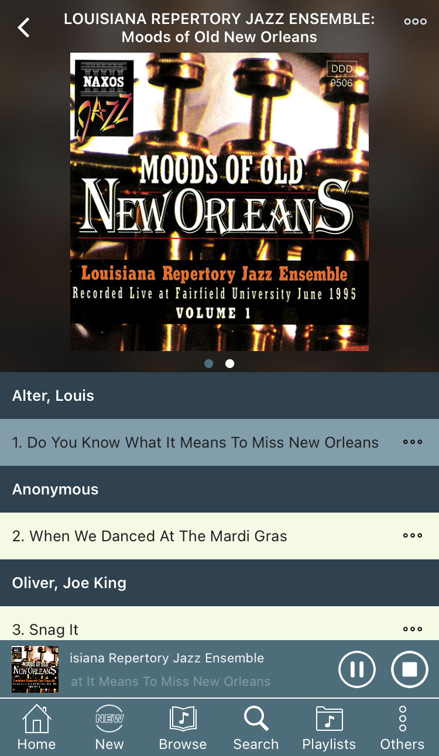Go back using the top-left arrow
The width and height of the screenshot is (439, 756).
[x=23, y=28]
